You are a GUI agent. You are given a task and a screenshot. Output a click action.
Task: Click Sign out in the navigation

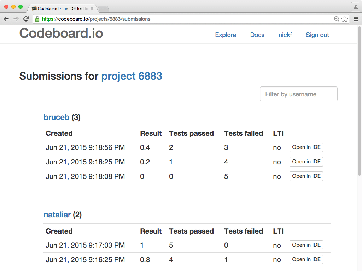(x=317, y=35)
